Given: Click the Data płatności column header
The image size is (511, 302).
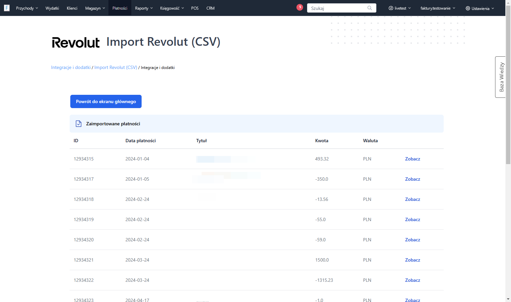Looking at the screenshot, I should click(x=141, y=141).
